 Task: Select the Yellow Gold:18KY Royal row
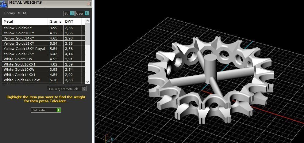[44, 49]
